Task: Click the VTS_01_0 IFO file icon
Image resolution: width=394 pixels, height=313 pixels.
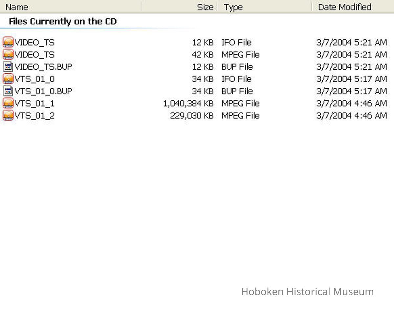Action: tap(8, 79)
